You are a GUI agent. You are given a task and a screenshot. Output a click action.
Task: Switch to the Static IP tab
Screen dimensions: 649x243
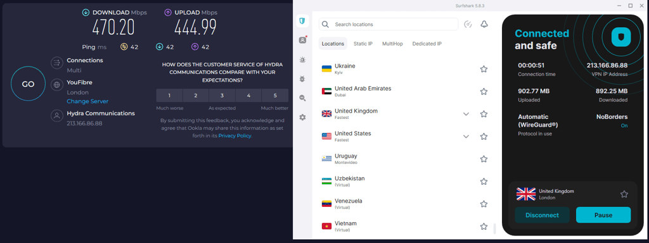tap(363, 44)
